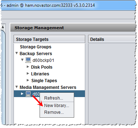Select the Storage Groups tree item

(36, 47)
